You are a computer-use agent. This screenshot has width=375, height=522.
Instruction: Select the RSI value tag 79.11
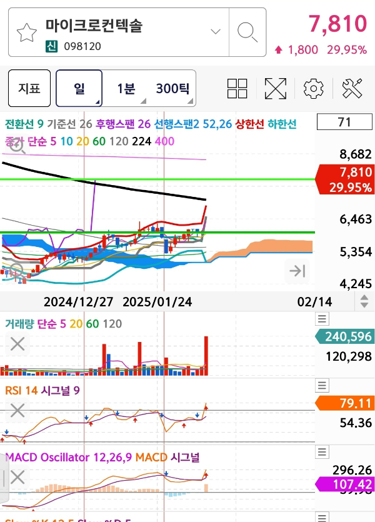pyautogui.click(x=345, y=403)
